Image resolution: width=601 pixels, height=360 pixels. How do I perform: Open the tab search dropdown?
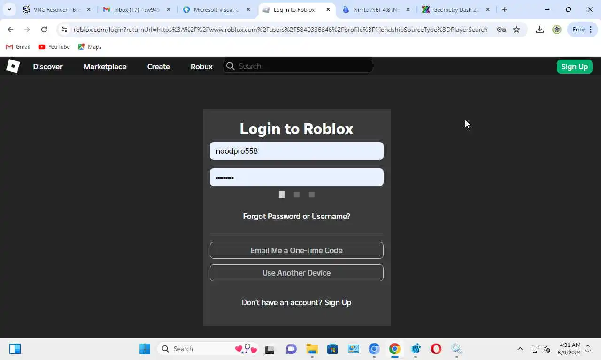point(9,9)
